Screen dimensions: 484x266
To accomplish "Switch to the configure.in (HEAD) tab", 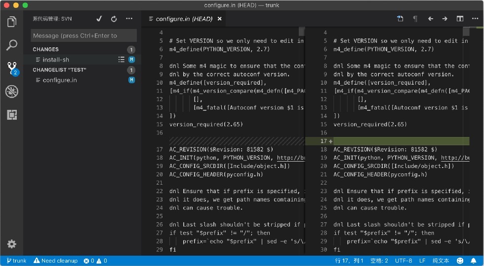I will [184, 19].
